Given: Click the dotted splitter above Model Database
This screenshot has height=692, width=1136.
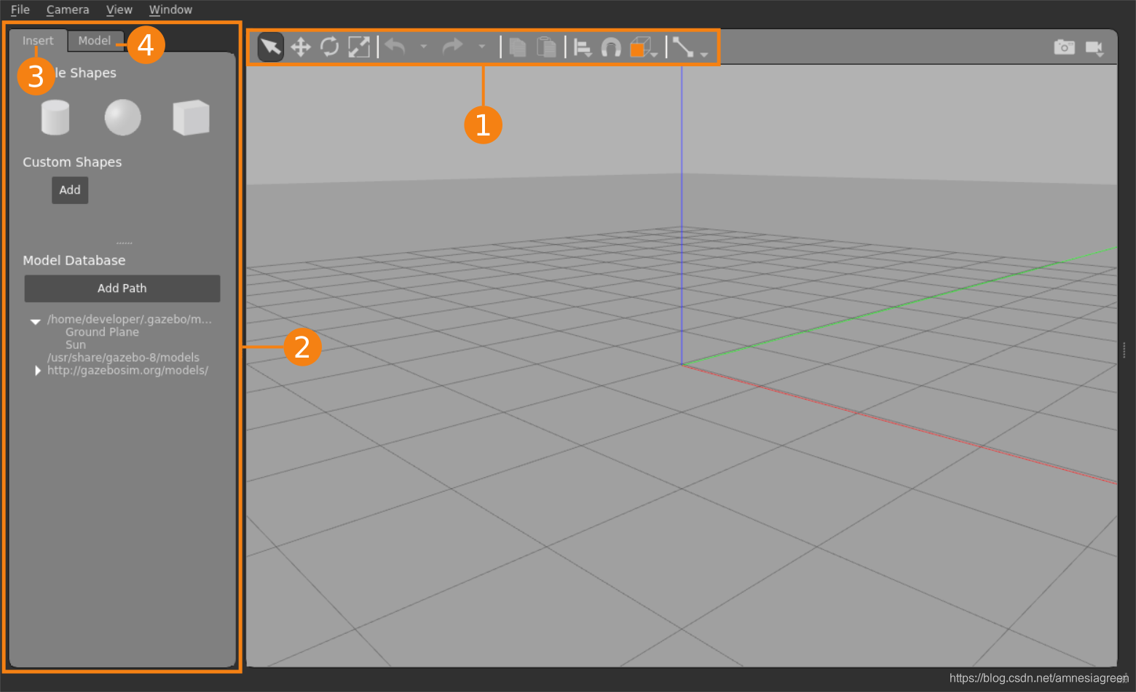Looking at the screenshot, I should (125, 243).
